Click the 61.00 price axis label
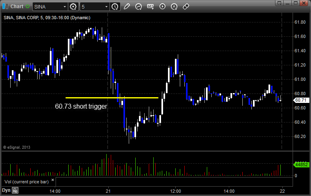 pos(300,79)
